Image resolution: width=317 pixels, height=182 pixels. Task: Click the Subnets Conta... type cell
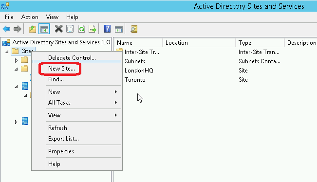click(260, 61)
